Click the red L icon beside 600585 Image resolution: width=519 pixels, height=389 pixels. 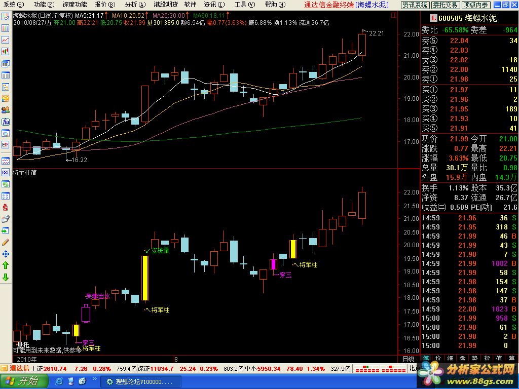(433, 18)
